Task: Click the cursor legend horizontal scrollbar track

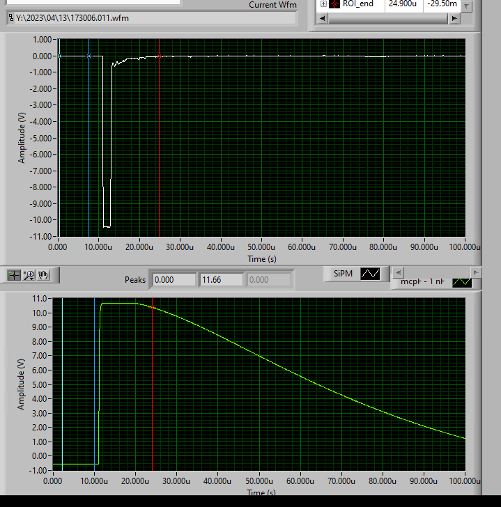Action: [388, 18]
